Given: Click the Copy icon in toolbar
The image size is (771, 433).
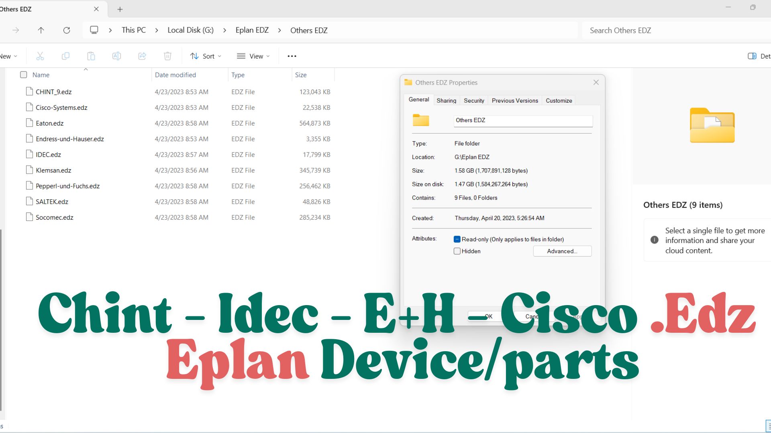Looking at the screenshot, I should pos(65,56).
